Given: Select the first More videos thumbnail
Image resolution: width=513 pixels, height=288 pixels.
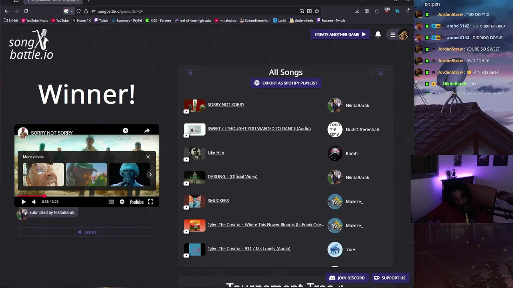Looking at the screenshot, I should point(43,174).
